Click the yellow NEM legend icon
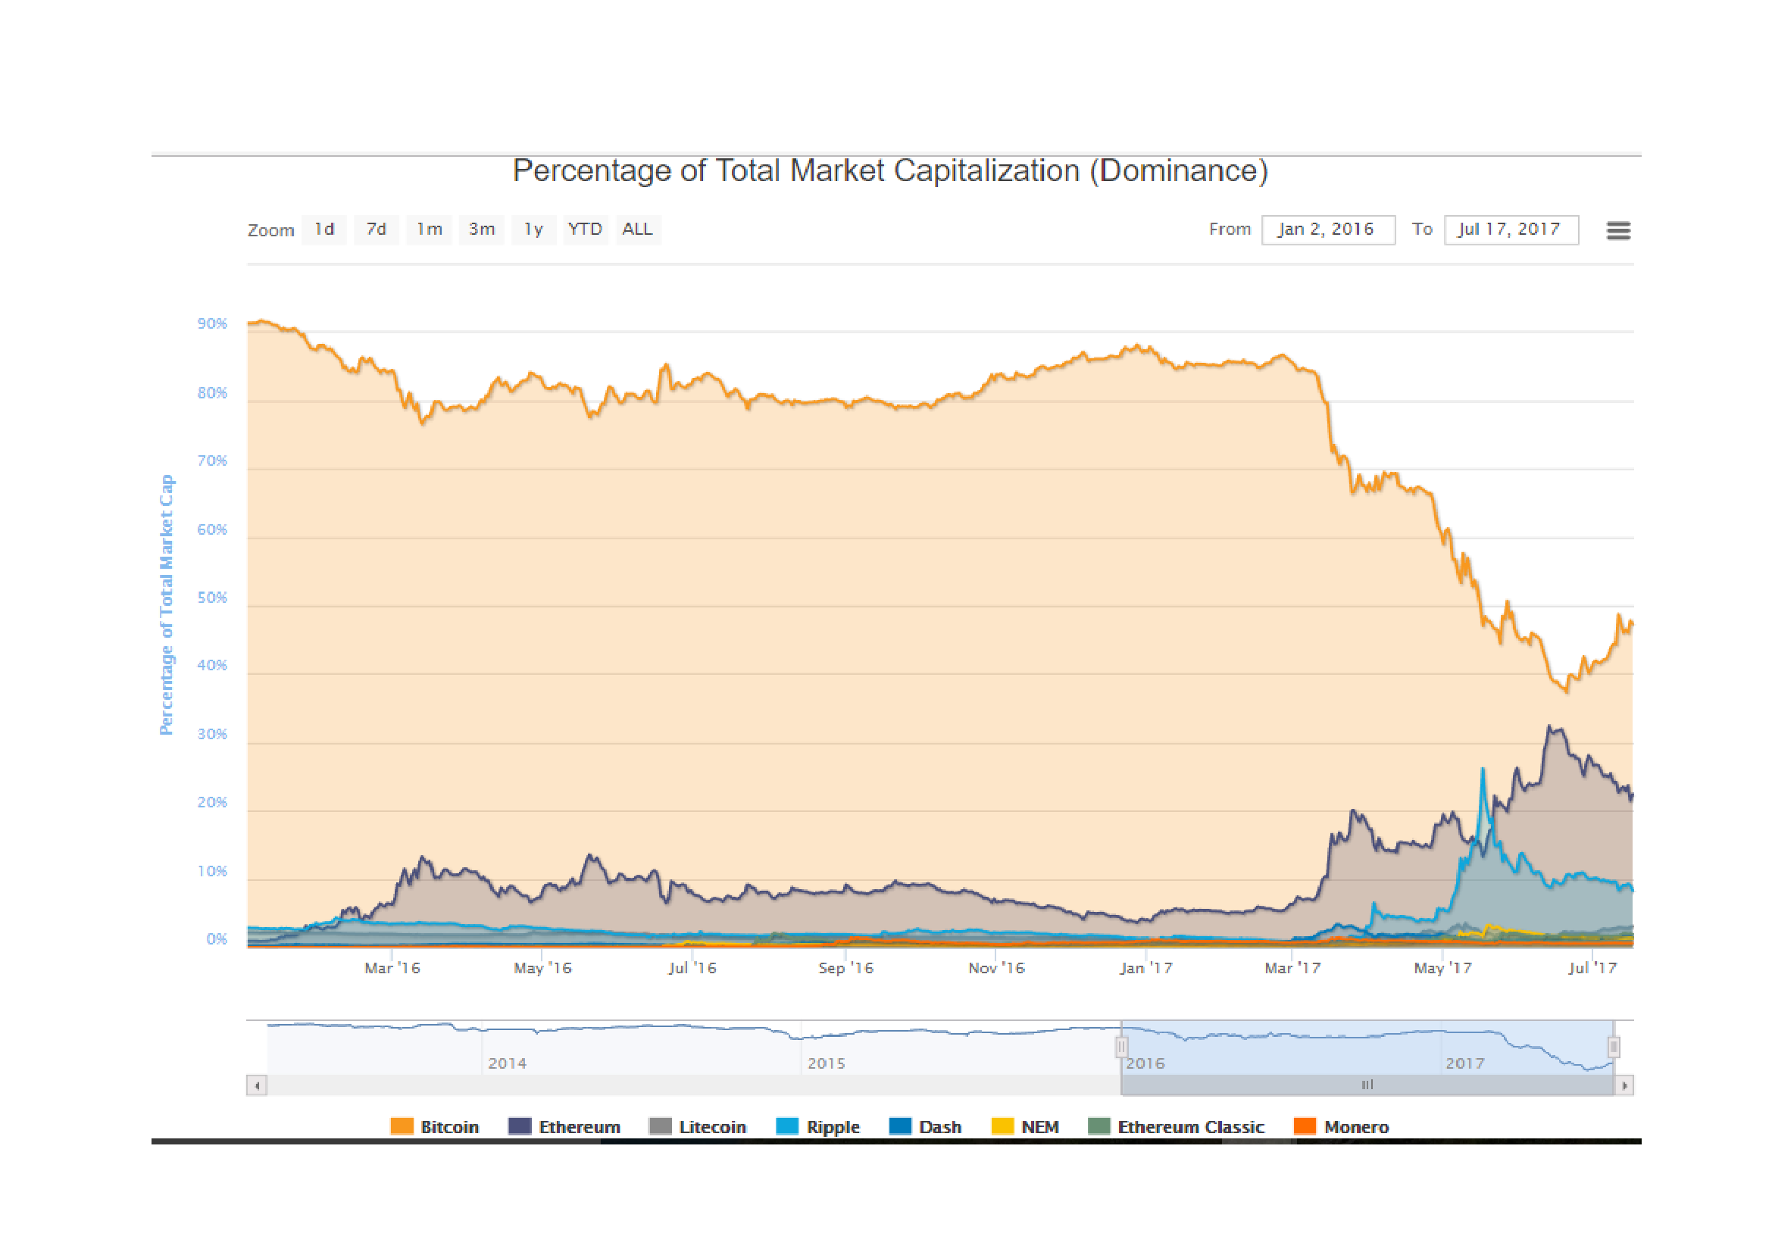The width and height of the screenshot is (1772, 1252). 1004,1126
